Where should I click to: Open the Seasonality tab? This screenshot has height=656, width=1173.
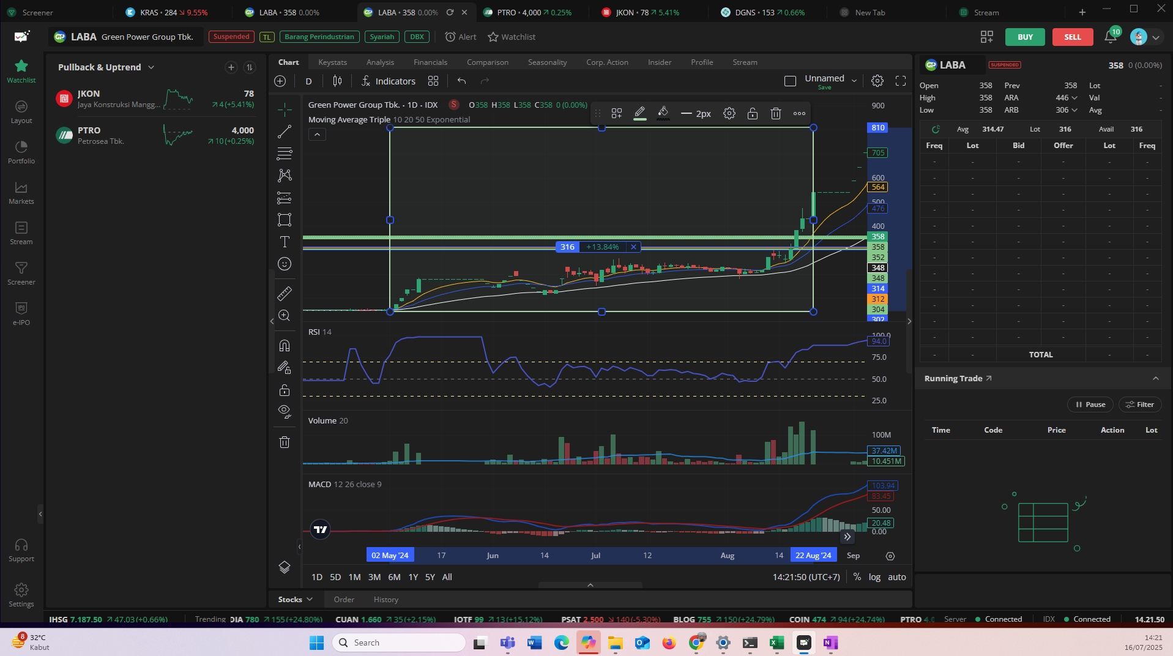click(x=547, y=62)
